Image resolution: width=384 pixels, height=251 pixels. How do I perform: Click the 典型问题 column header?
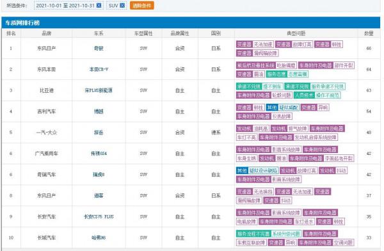coord(296,33)
